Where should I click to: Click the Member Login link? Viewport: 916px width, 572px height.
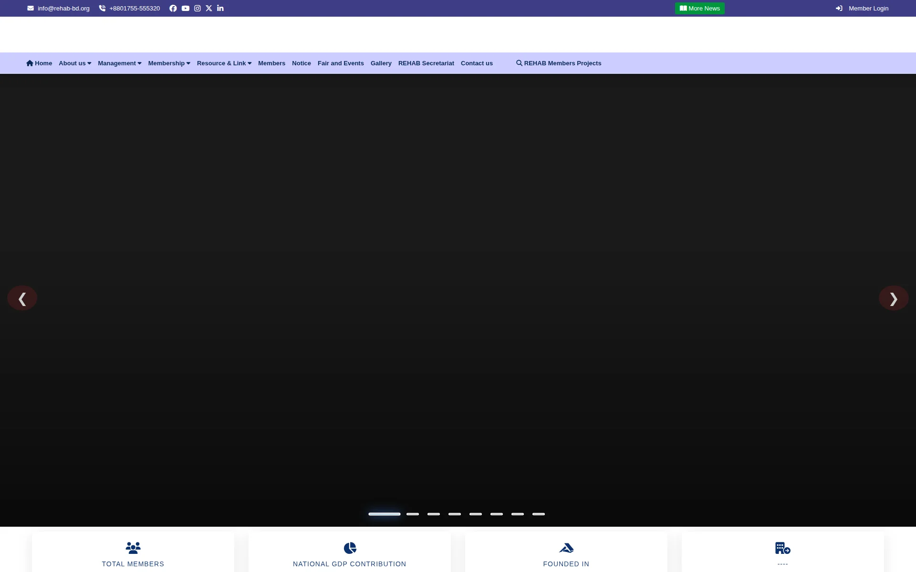tap(868, 8)
